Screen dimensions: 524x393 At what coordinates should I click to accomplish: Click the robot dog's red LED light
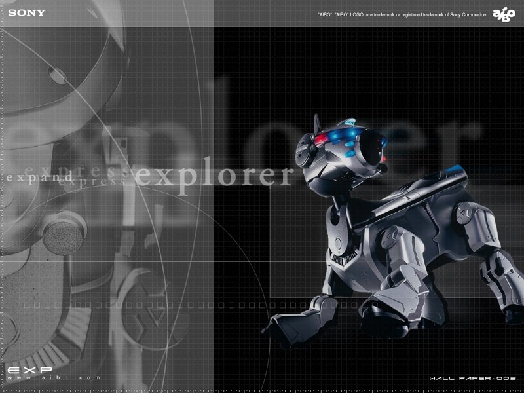322,141
